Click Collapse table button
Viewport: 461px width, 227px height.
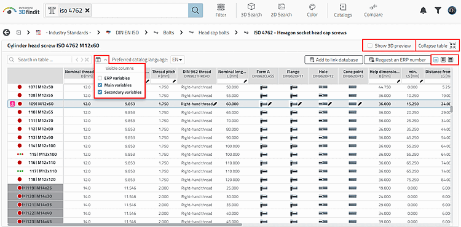click(x=437, y=46)
